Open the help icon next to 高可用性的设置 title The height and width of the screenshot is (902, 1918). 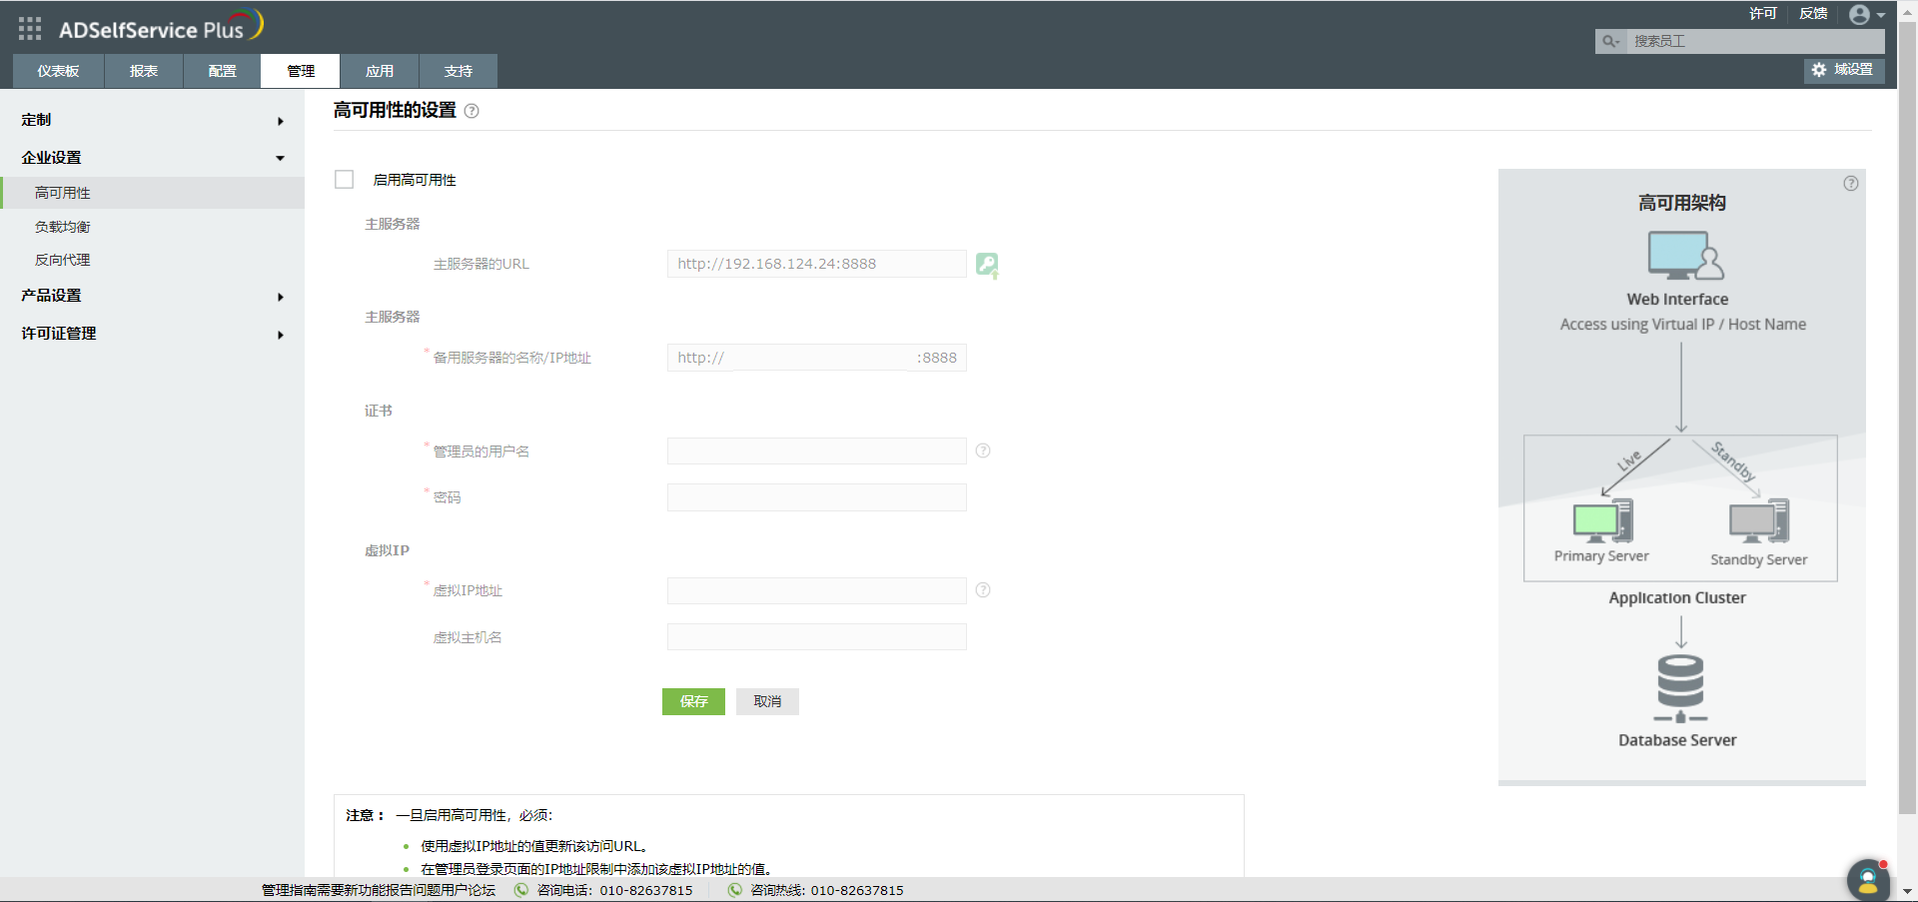click(x=472, y=111)
